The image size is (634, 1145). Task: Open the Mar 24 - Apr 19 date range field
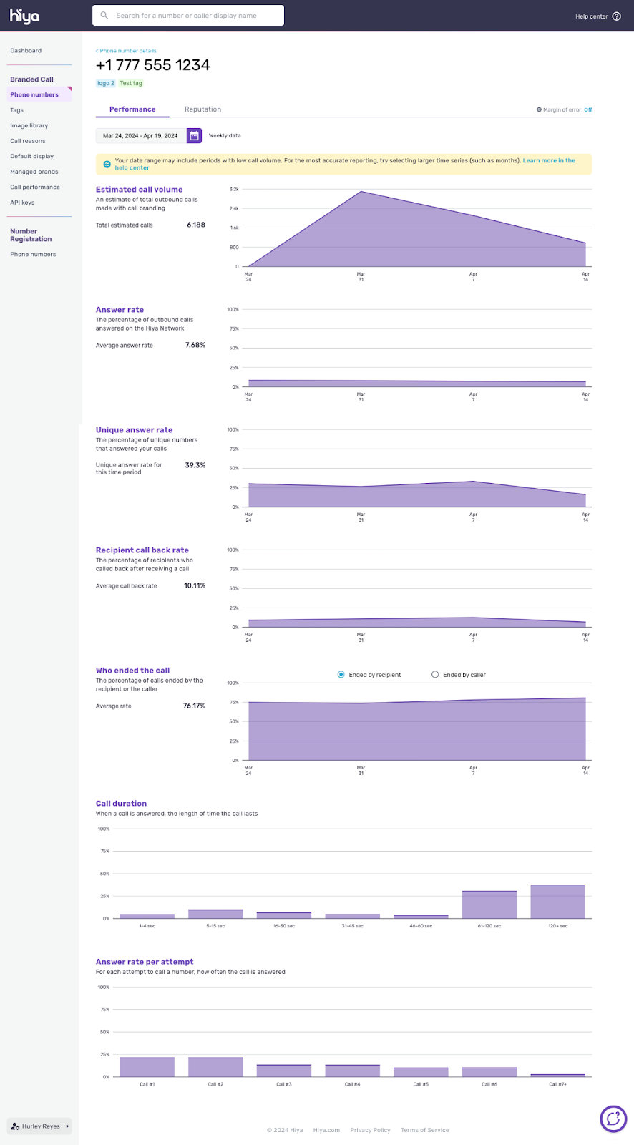click(140, 136)
